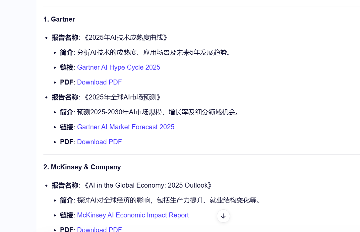Open the Gartner AI Hype Cycle 2025 link
360x232 pixels.
pos(118,67)
